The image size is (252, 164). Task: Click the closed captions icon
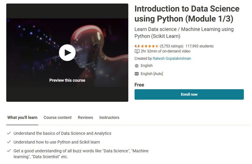coord(137,74)
